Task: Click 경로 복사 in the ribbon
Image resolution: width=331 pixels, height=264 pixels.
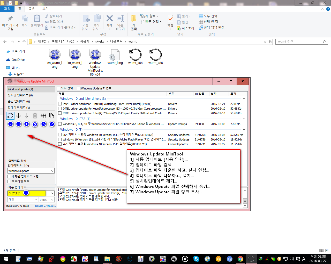Action: 54,22
